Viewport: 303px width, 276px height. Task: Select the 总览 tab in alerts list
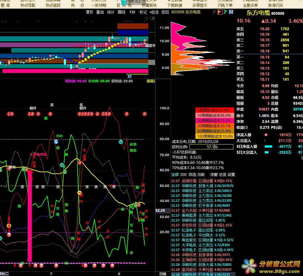click(x=223, y=175)
